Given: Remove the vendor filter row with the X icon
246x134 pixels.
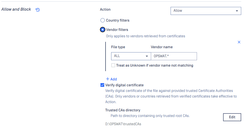Looking at the screenshot, I should 239,42.
